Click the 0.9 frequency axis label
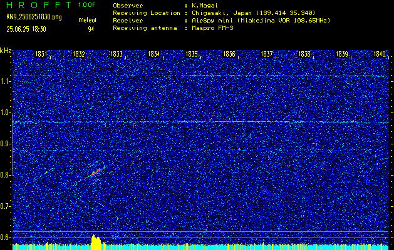This screenshot has height=250, width=394. pyautogui.click(x=5, y=144)
